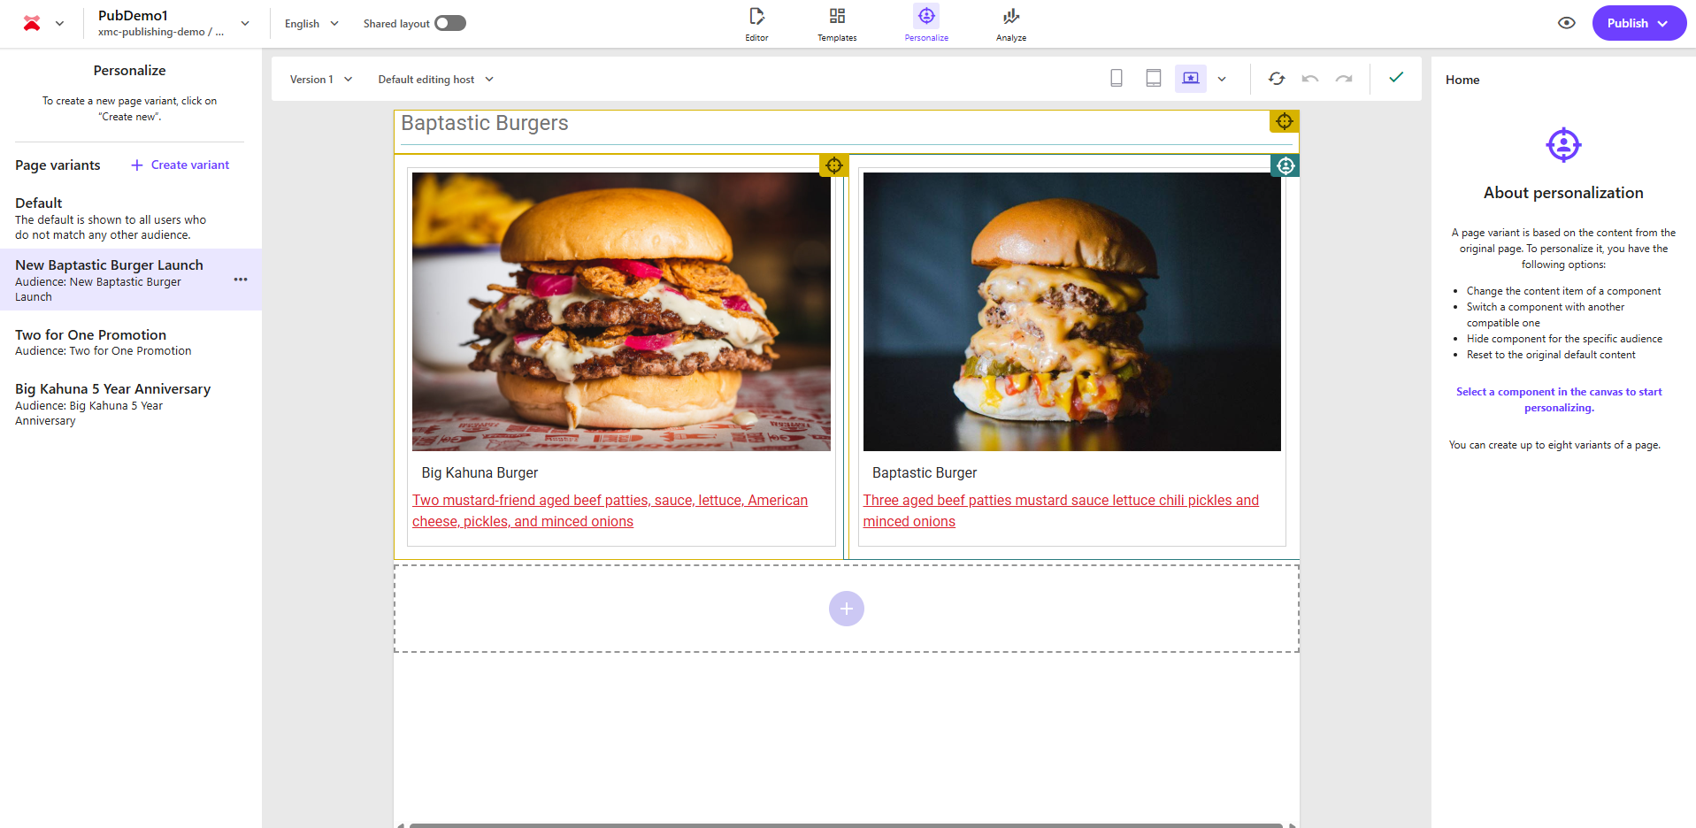Switch to the Templates tab
This screenshot has height=828, width=1696.
point(836,24)
